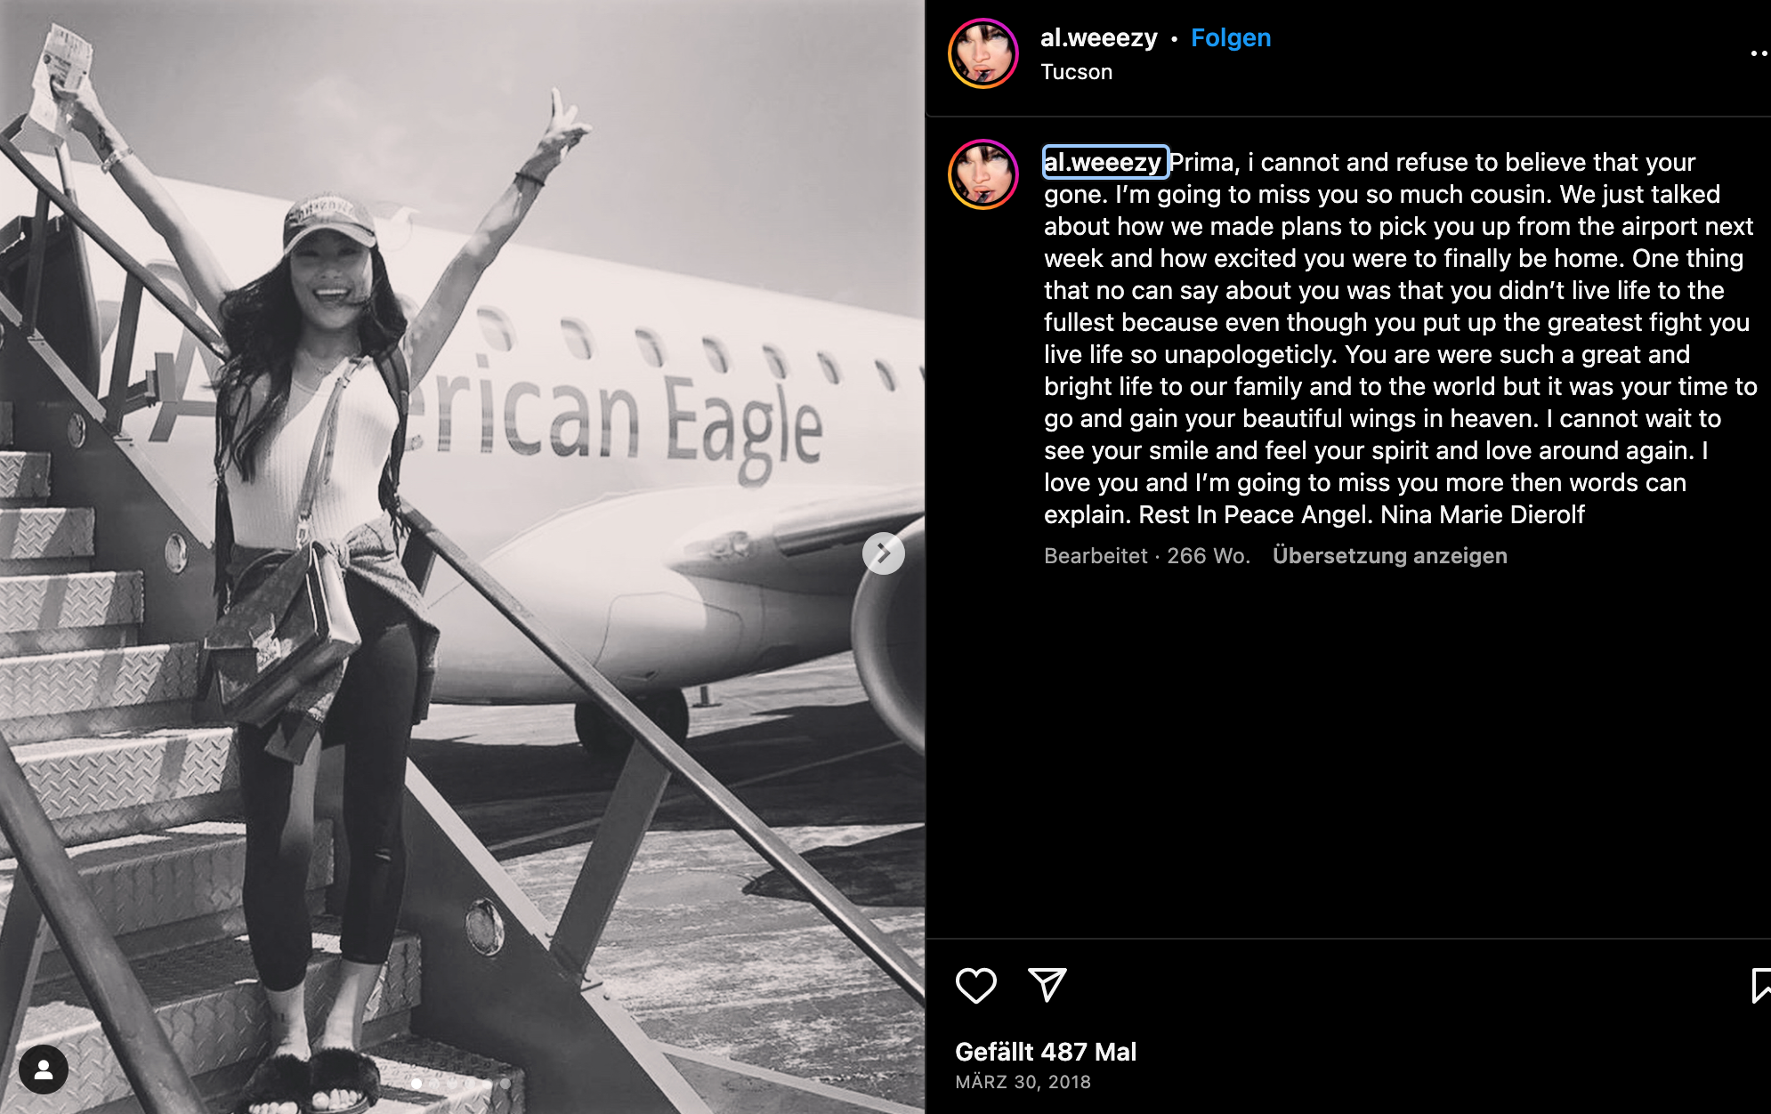Share the post via paper-plane icon

point(1047,985)
